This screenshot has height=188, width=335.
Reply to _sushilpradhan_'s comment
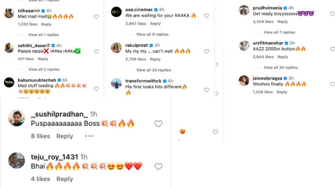point(64,136)
